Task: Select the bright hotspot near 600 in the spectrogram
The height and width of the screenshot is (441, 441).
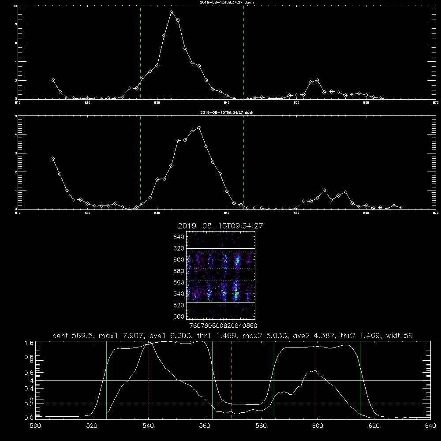Action: [238, 261]
